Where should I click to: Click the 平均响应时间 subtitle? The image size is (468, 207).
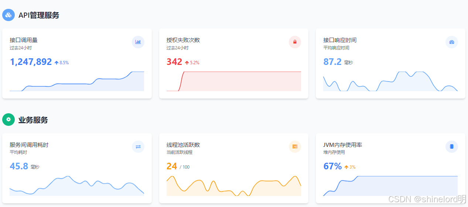click(336, 48)
